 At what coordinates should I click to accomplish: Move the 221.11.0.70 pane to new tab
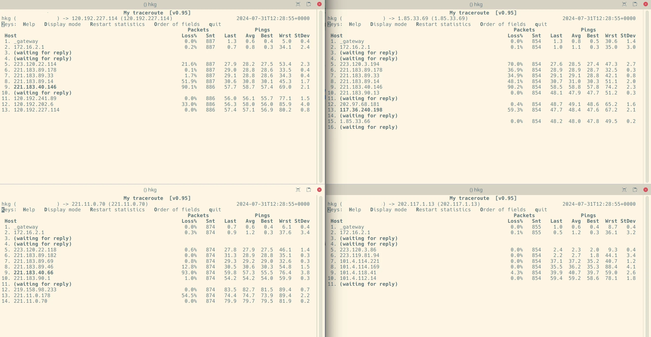(x=309, y=190)
